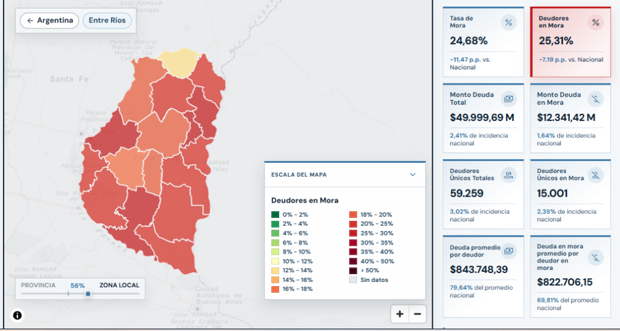Click the 14% - 16% legend swatch
Image resolution: width=620 pixels, height=331 pixels.
[x=275, y=280]
